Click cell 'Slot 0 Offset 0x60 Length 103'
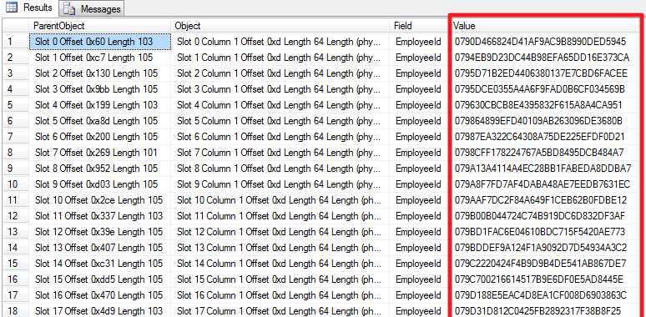This screenshot has height=317, width=646. point(99,42)
